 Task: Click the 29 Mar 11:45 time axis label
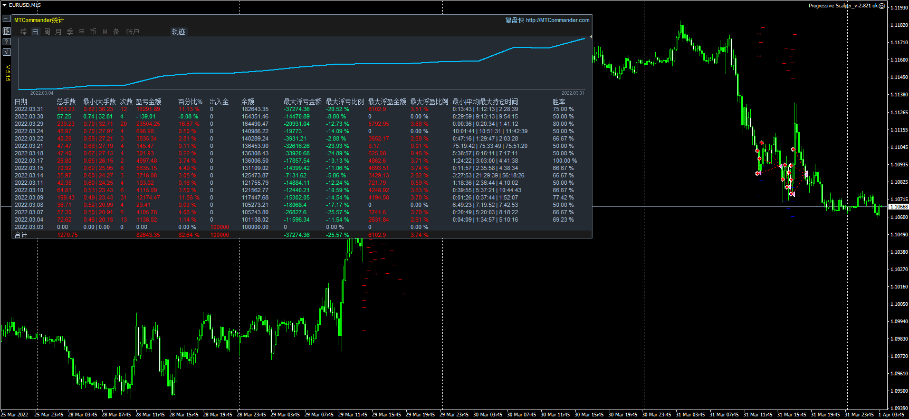(352, 415)
